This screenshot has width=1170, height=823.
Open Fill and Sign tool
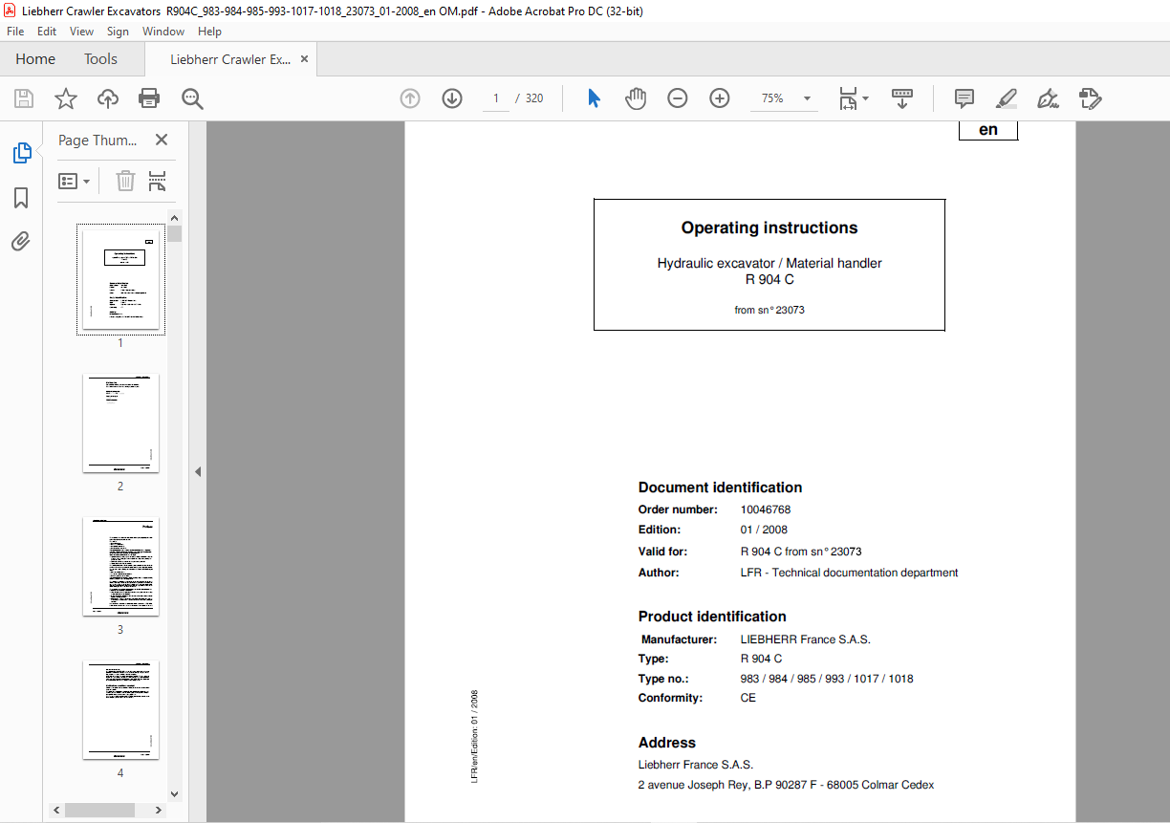pos(1048,98)
